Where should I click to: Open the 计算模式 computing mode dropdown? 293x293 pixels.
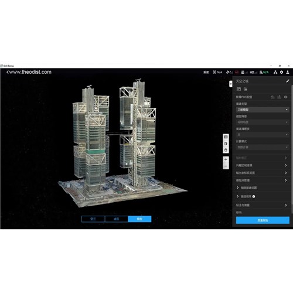263,147
